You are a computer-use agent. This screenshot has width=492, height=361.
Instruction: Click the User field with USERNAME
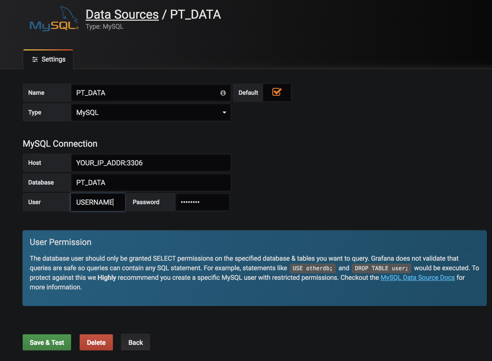coord(98,202)
